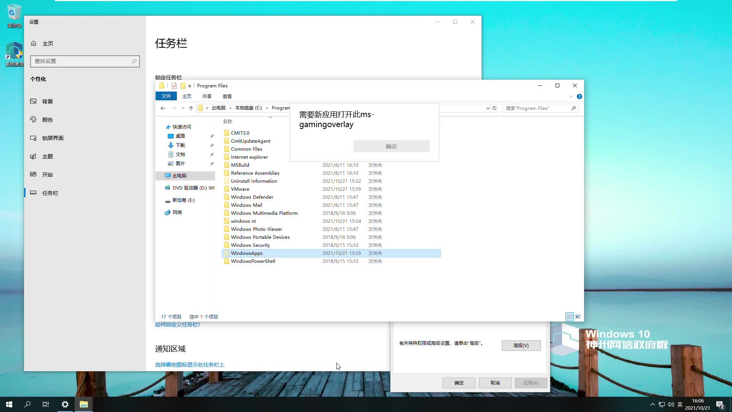732x412 pixels.
Task: Open the taskbar Settings gear icon
Action: [65, 404]
